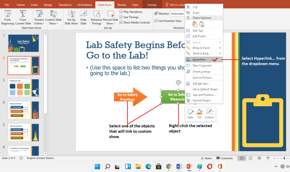Choose Edit Text in context menu
Viewport: 290px width, 172px height.
[x=204, y=31]
